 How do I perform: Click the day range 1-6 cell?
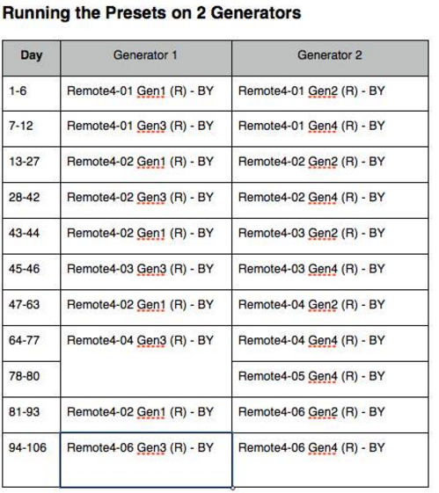pos(32,93)
